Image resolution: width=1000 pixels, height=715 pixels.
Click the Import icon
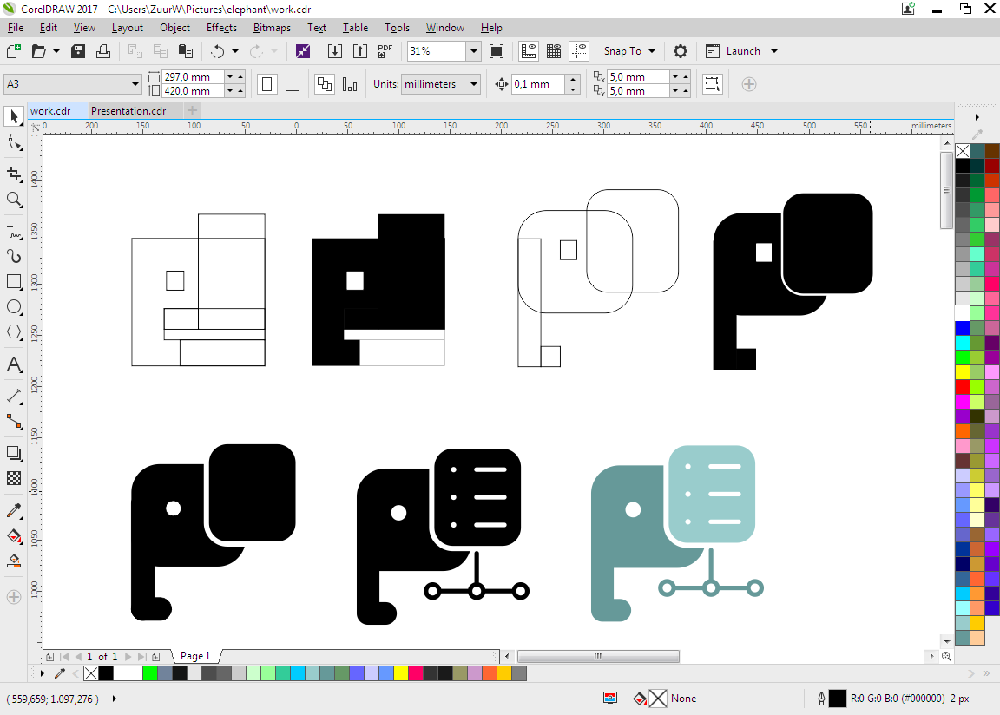(335, 51)
